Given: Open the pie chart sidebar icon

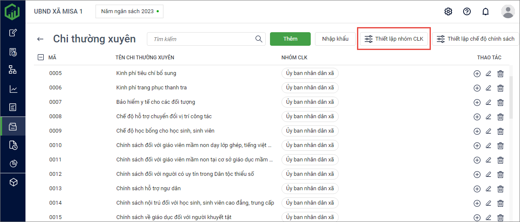Looking at the screenshot, I should coord(13,164).
